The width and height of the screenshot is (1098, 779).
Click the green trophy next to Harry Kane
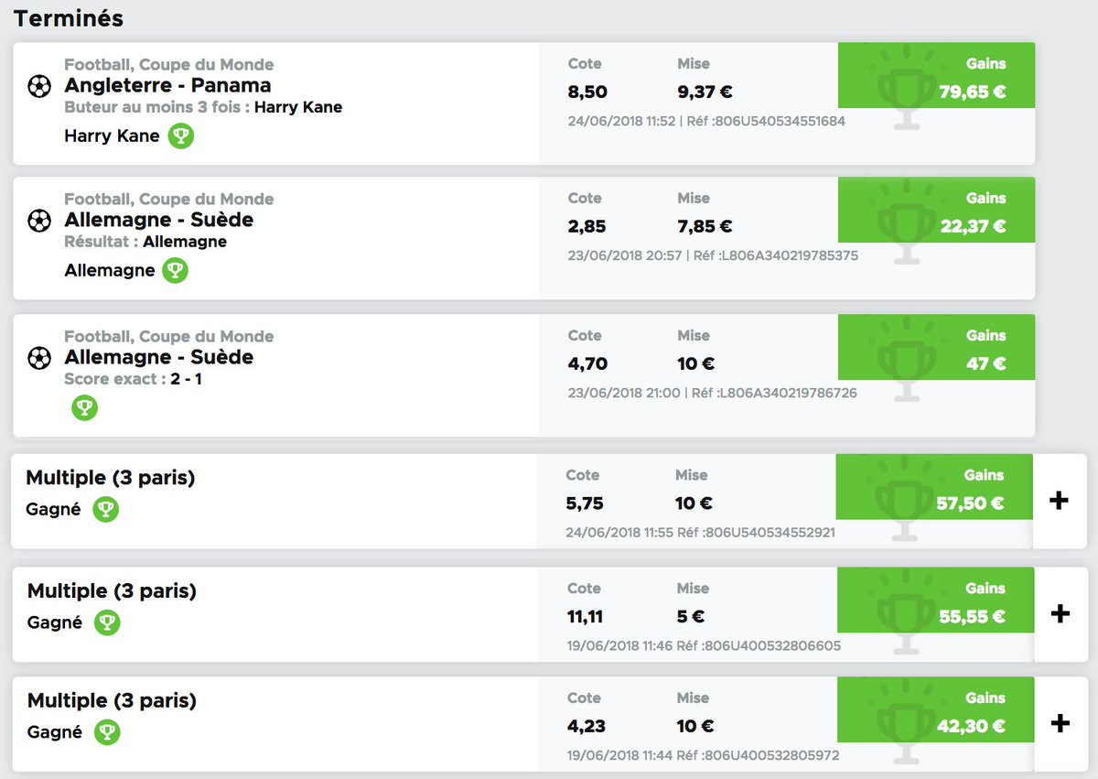tap(180, 136)
